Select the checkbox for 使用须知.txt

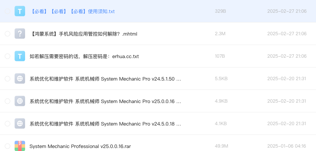7,11
